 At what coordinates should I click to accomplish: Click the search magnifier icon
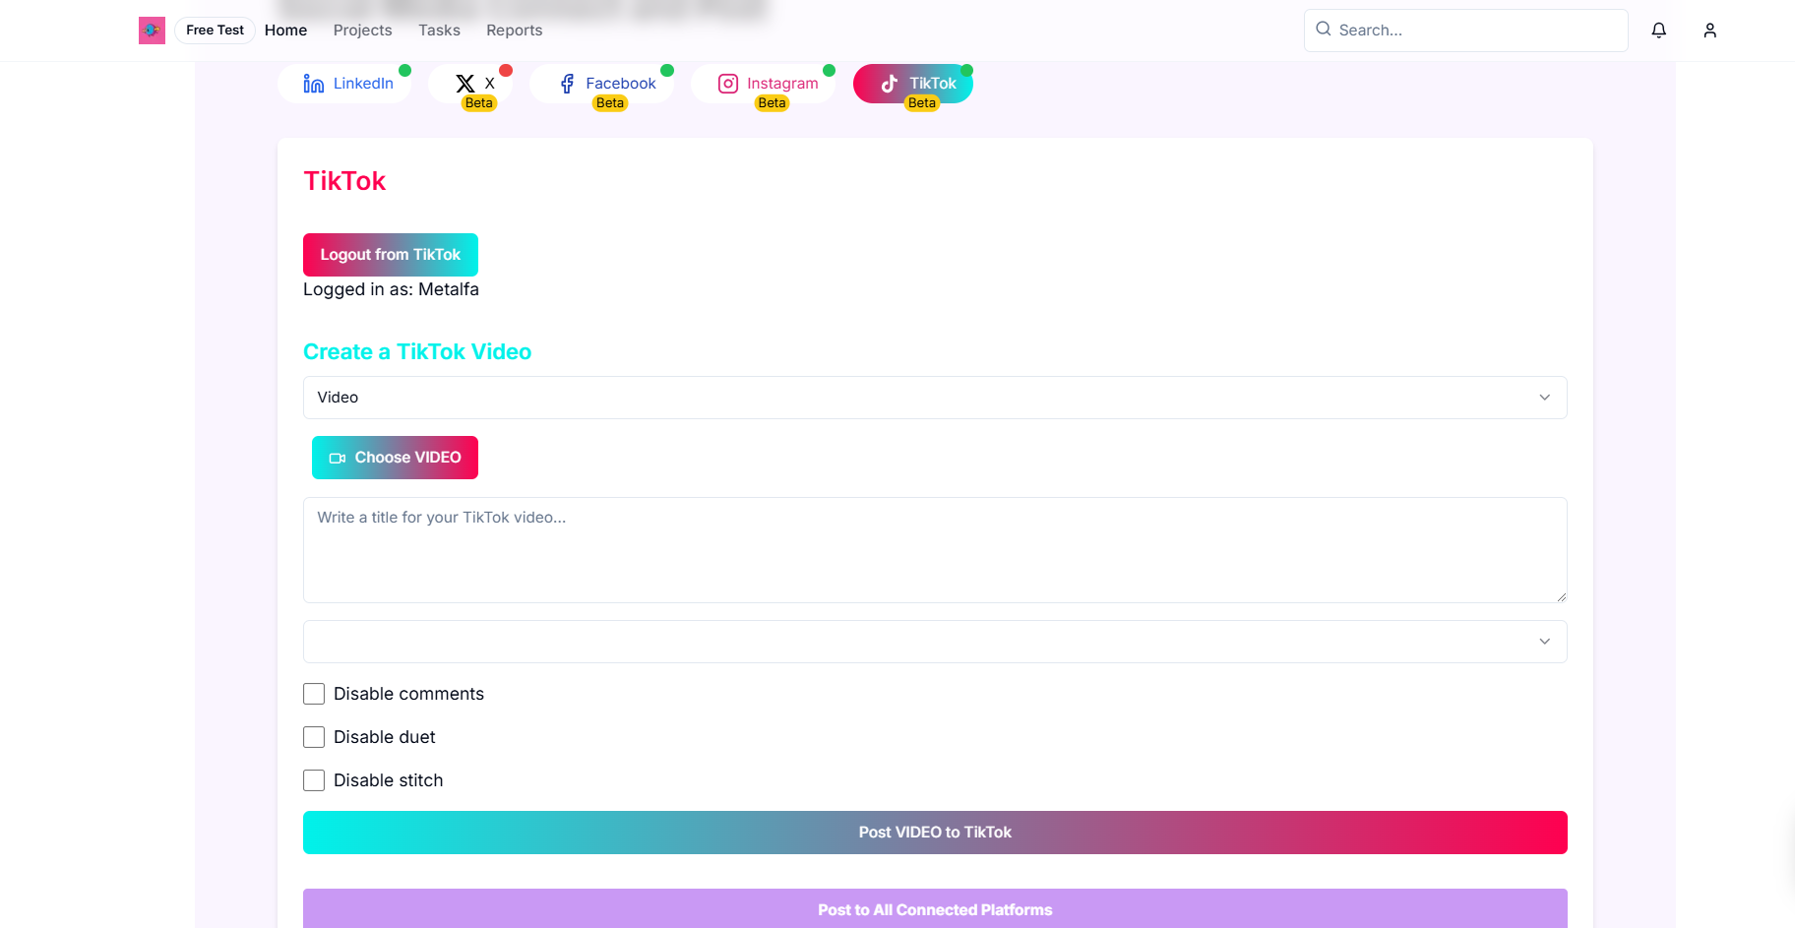1324,30
